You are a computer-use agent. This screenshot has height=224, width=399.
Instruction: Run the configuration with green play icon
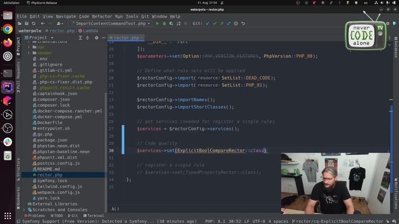[157, 24]
